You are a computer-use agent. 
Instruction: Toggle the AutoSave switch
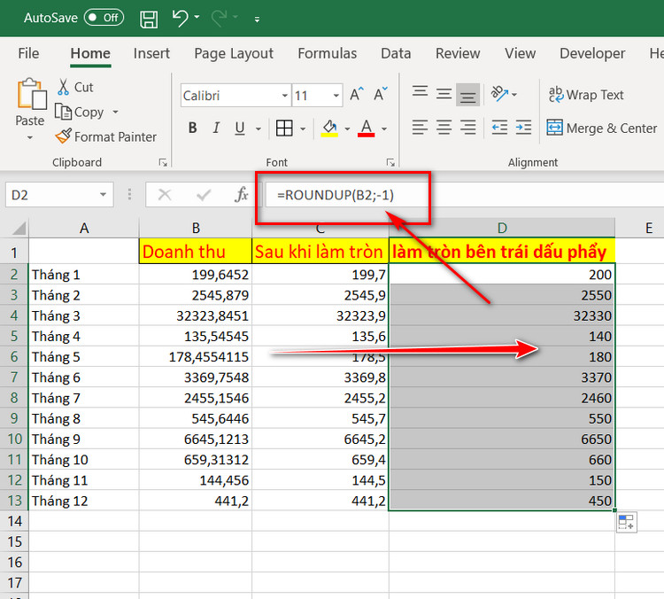(104, 18)
